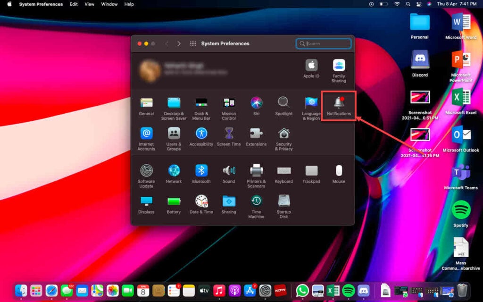The width and height of the screenshot is (483, 302).
Task: Open Time Machine preferences
Action: tap(256, 207)
